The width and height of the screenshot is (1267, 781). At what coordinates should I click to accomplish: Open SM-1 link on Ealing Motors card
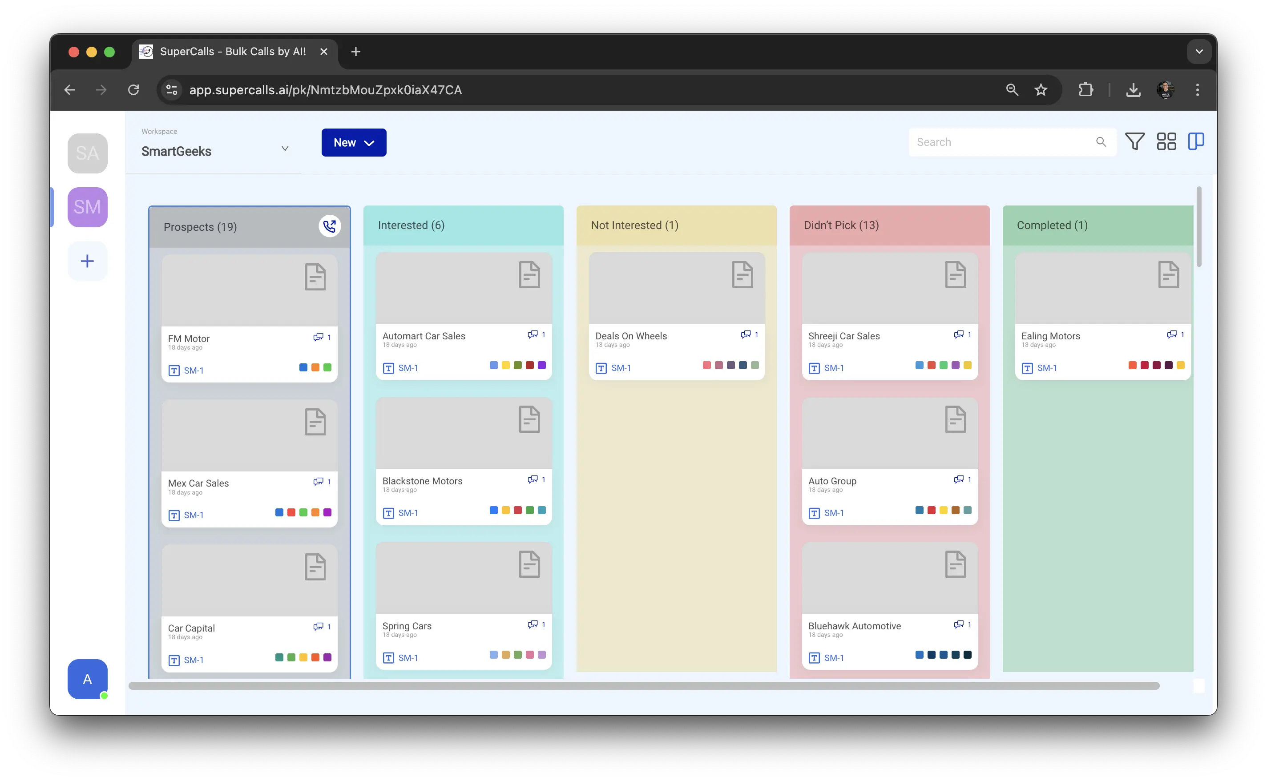tap(1046, 368)
